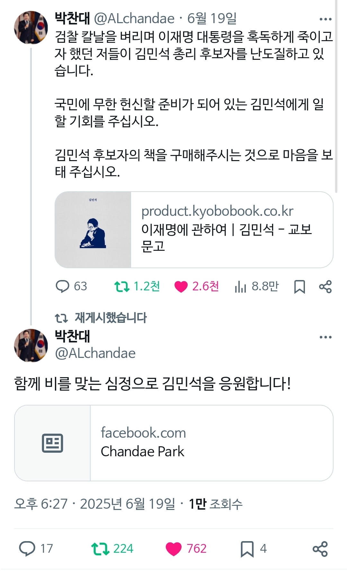Click the facebook card article placeholder icon
This screenshot has width=347, height=572.
tap(52, 443)
